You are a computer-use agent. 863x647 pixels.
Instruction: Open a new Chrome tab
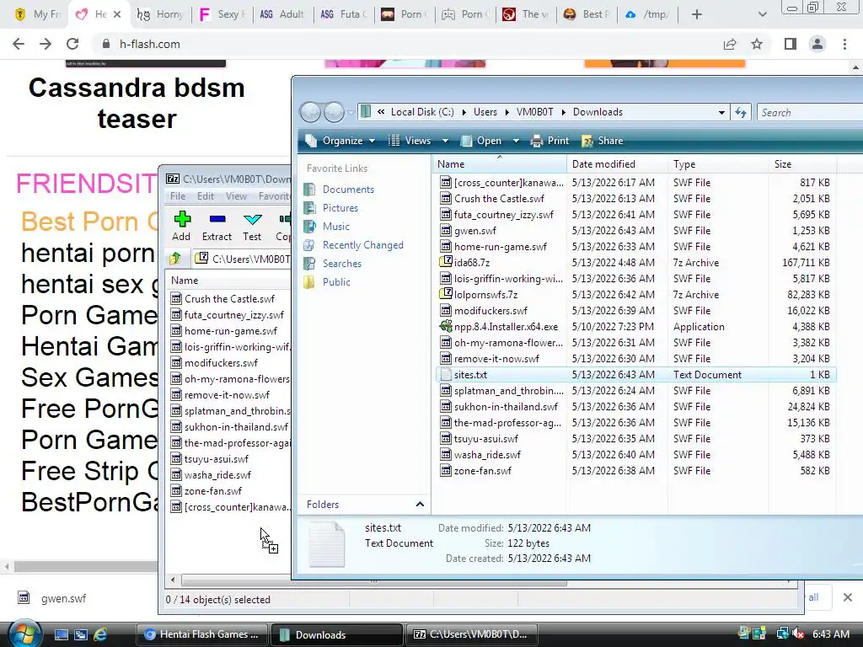[x=697, y=14]
